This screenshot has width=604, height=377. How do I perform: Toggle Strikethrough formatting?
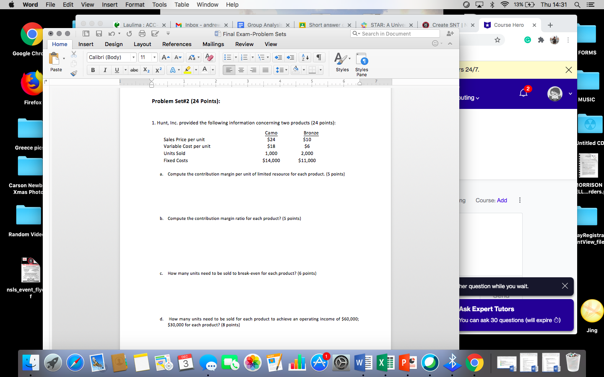coord(134,70)
